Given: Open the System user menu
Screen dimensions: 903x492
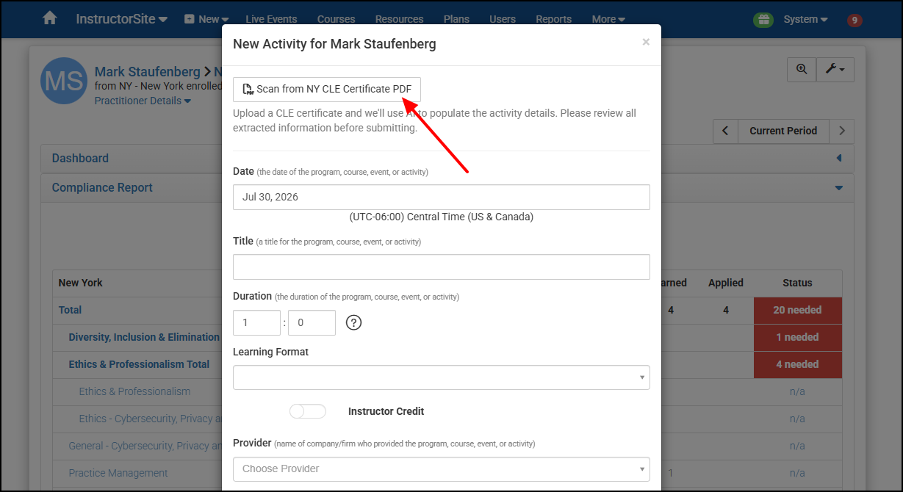Looking at the screenshot, I should (x=805, y=19).
